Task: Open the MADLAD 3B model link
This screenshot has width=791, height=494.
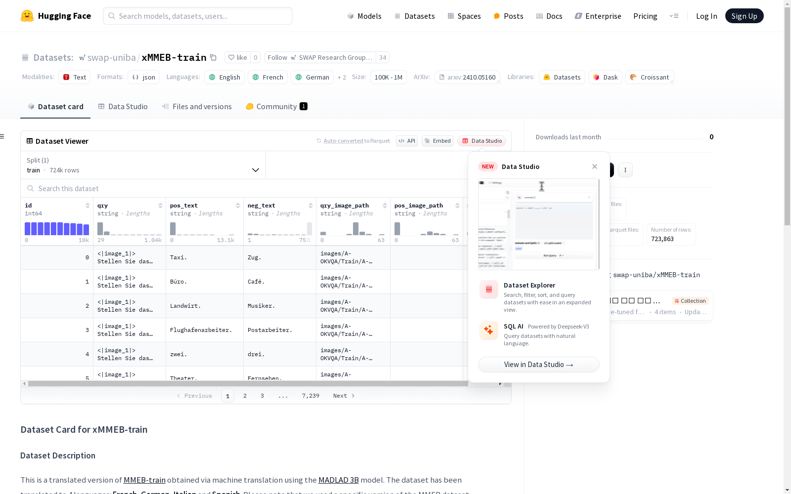Action: (339, 480)
